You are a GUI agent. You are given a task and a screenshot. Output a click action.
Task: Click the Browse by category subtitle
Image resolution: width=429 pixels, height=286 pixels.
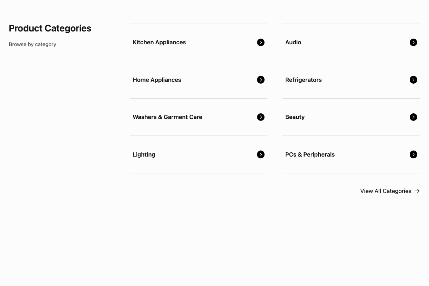pos(33,44)
